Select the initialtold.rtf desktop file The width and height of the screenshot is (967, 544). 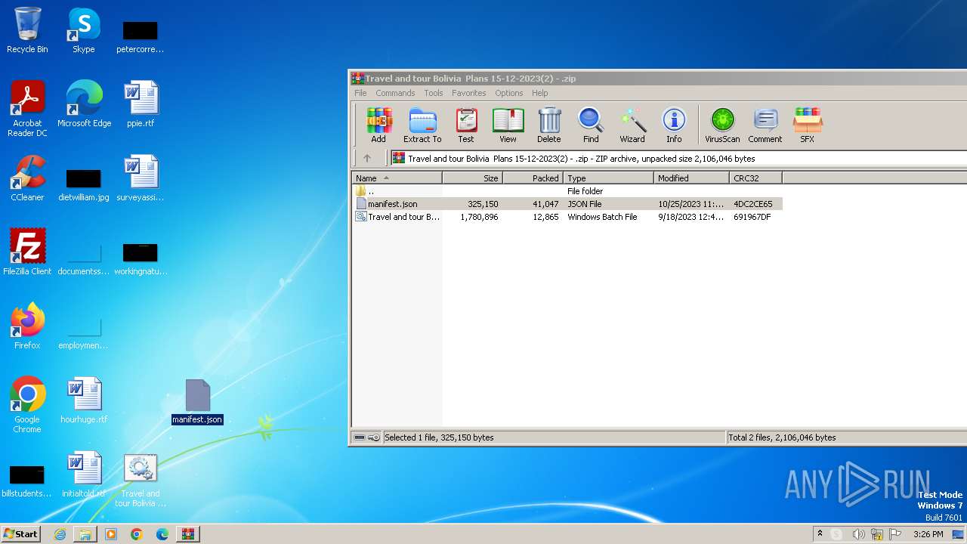point(84,474)
